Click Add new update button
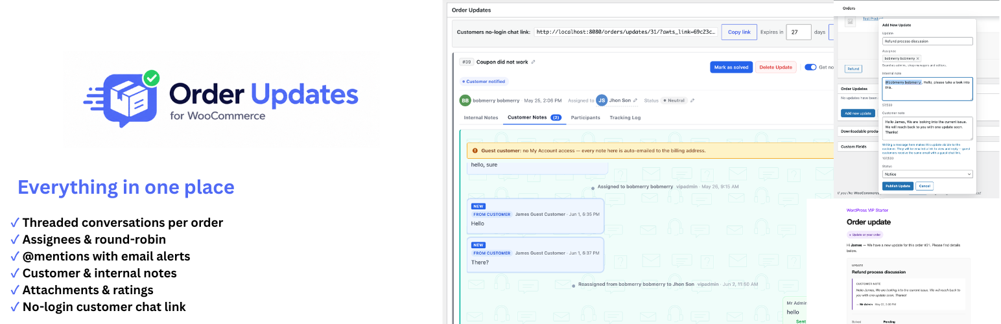1001x324 pixels. click(x=858, y=113)
